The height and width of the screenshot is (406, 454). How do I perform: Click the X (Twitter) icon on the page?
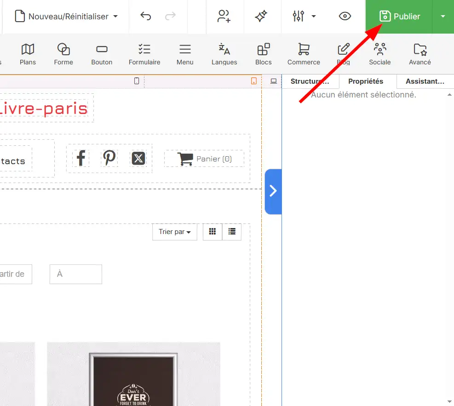[x=138, y=158]
